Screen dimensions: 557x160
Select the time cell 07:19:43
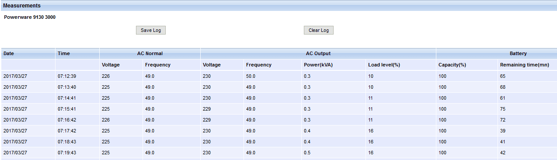pyautogui.click(x=67, y=153)
